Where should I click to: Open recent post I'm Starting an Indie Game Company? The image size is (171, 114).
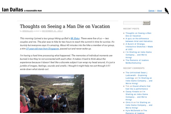(x=139, y=55)
